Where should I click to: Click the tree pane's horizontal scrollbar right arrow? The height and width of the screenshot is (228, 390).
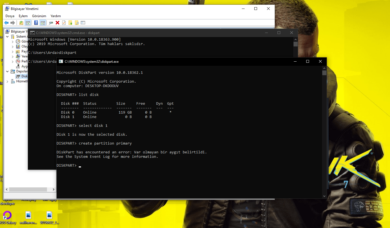pyautogui.click(x=53, y=190)
